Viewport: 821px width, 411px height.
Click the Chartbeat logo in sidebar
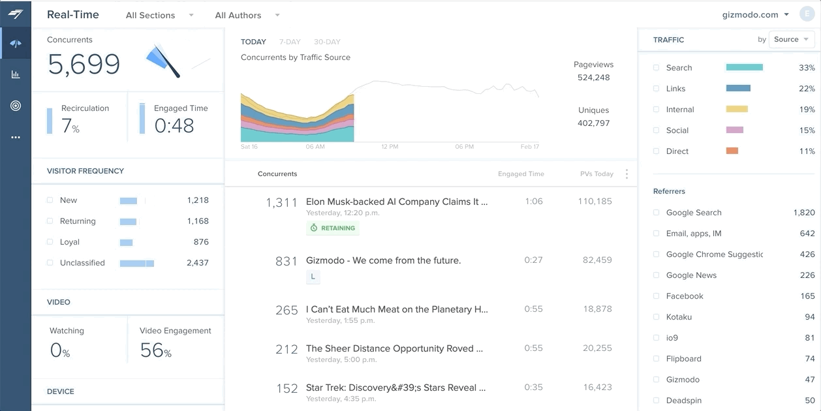click(x=16, y=14)
